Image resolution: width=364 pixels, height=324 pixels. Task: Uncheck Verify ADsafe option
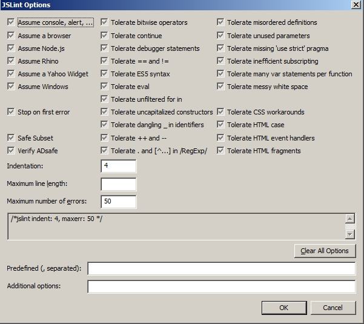(11, 151)
